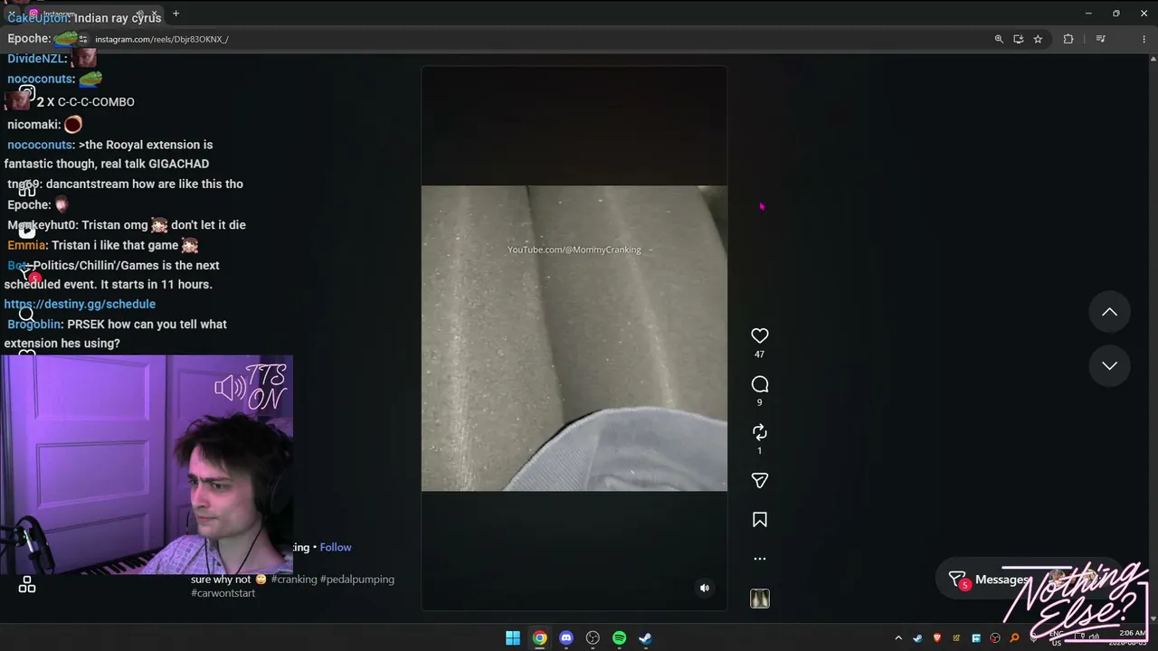
Task: Open Steam from the taskbar
Action: coord(645,638)
